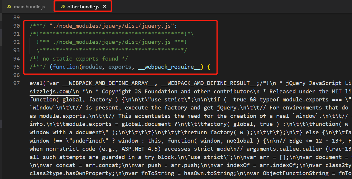Switch to the main.bundle.js tab
The width and height of the screenshot is (352, 179).
pyautogui.click(x=26, y=7)
